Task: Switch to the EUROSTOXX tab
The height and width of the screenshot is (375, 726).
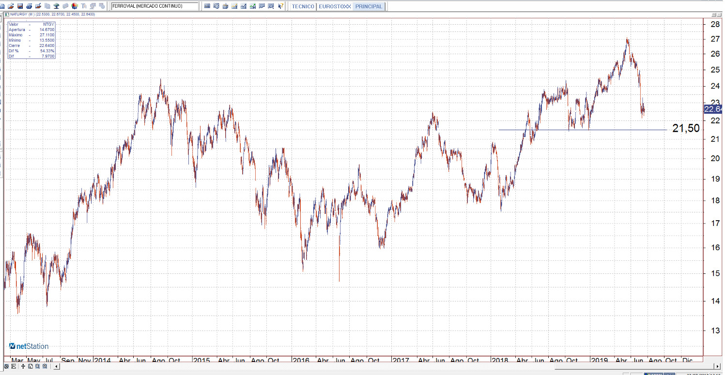Action: 335,7
